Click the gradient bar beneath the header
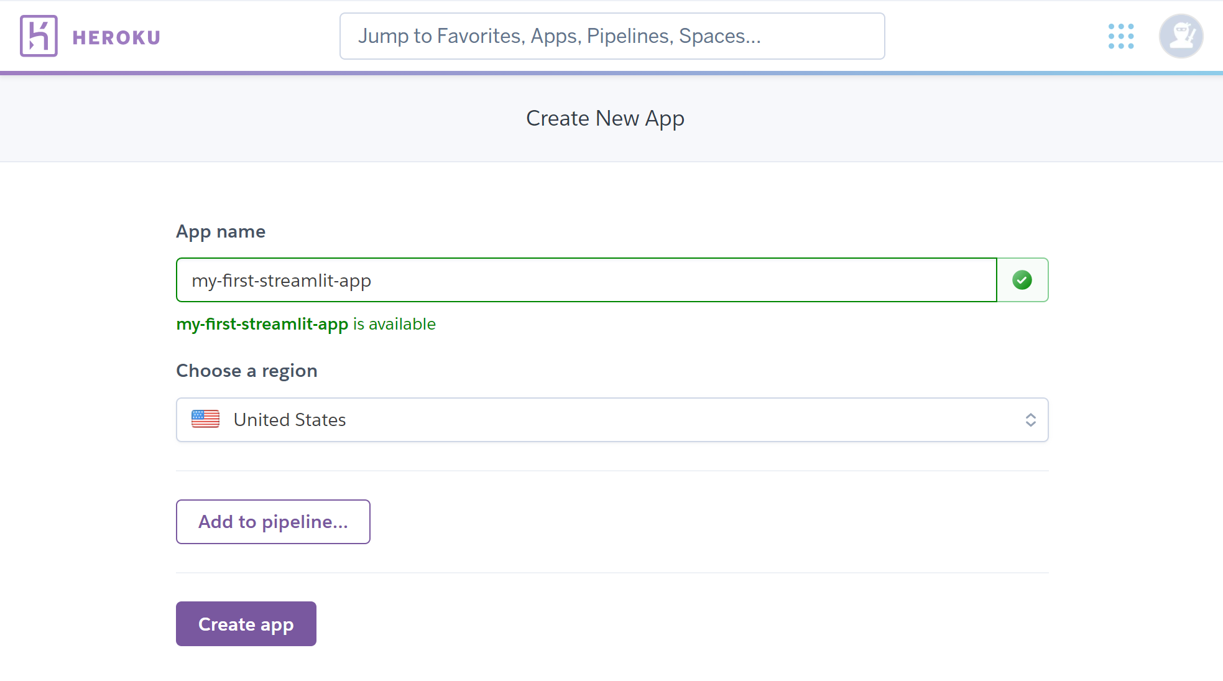This screenshot has width=1223, height=681. (612, 73)
